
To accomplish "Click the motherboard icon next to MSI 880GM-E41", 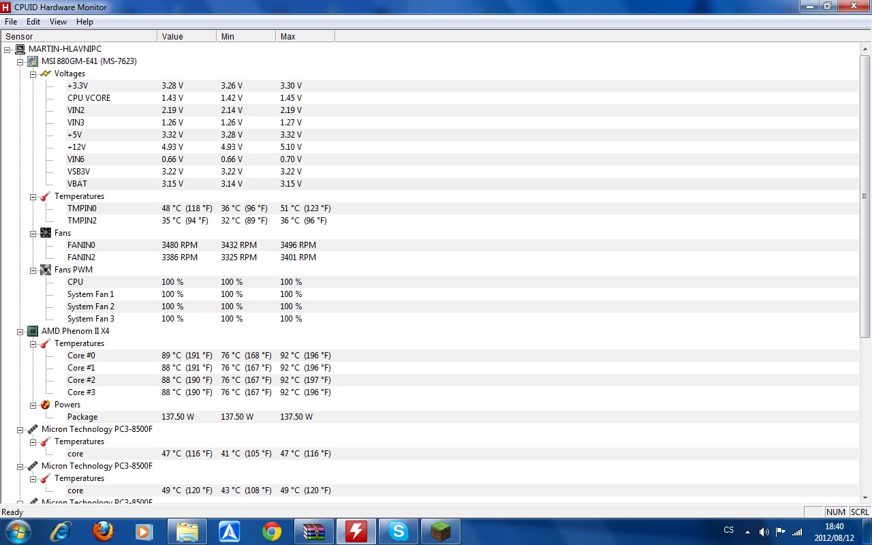I will pyautogui.click(x=33, y=61).
